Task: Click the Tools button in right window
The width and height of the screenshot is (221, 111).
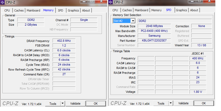Action: pyautogui.click(x=161, y=103)
